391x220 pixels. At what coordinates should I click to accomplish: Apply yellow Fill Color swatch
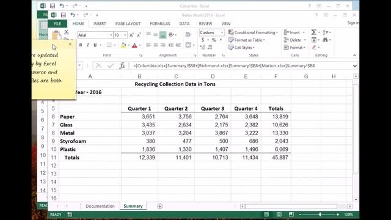point(123,45)
